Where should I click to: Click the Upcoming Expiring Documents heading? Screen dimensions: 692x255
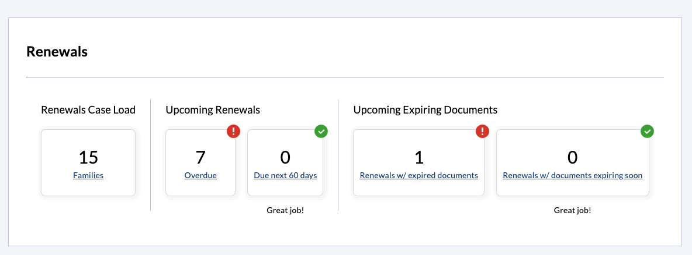pos(425,109)
